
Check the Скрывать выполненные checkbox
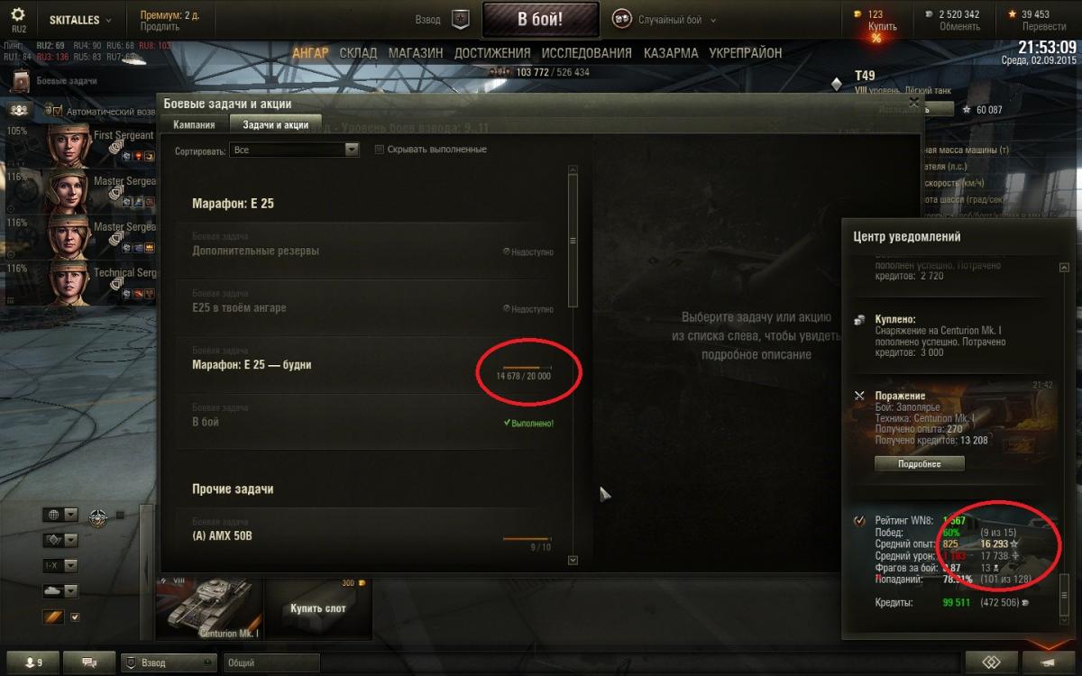coord(380,150)
